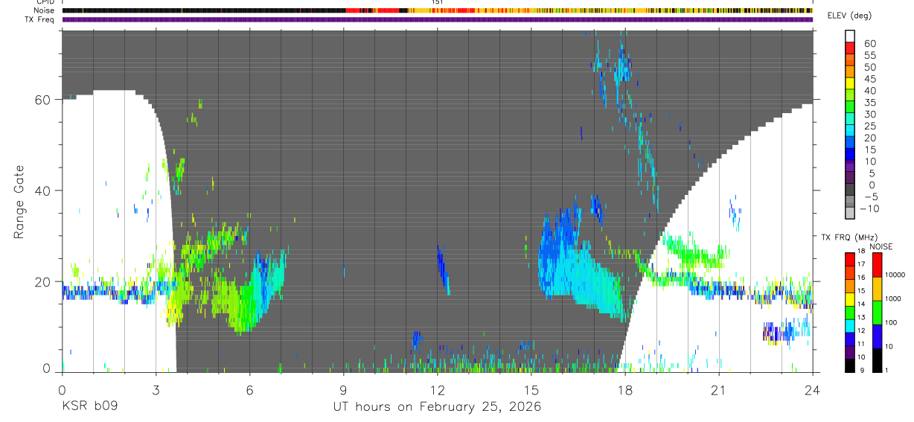Screen dimensions: 914x422
Task: Click the "21" tick label on the UT hours axis
Action: 719,389
